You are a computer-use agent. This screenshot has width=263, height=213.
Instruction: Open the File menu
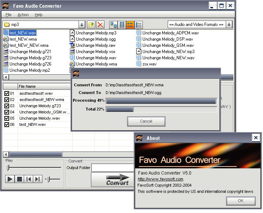8,15
